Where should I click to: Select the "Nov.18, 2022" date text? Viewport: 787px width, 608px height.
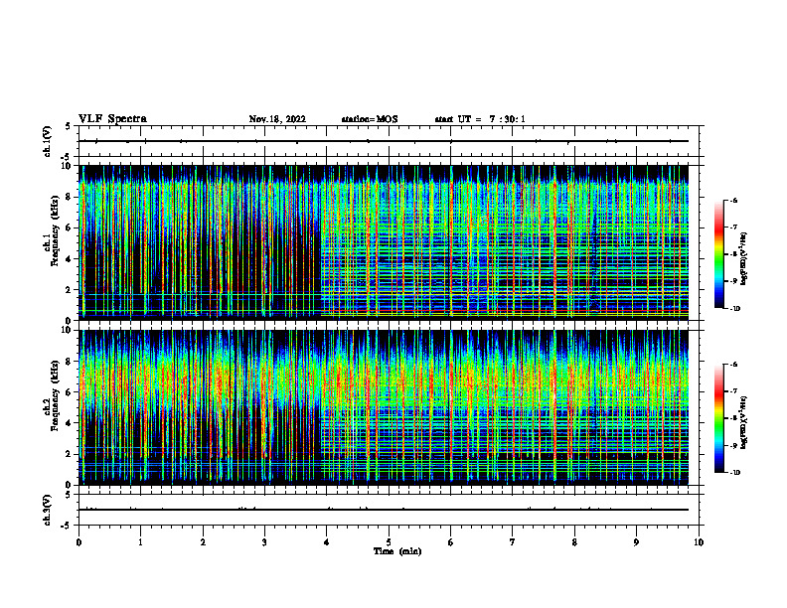(x=277, y=119)
